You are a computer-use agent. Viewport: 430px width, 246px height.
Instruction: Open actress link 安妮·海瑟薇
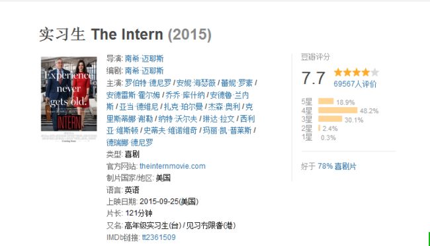point(196,83)
